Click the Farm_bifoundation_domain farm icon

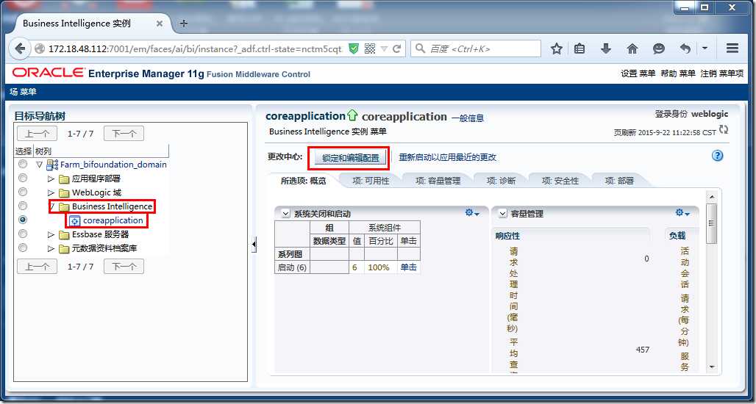(52, 165)
